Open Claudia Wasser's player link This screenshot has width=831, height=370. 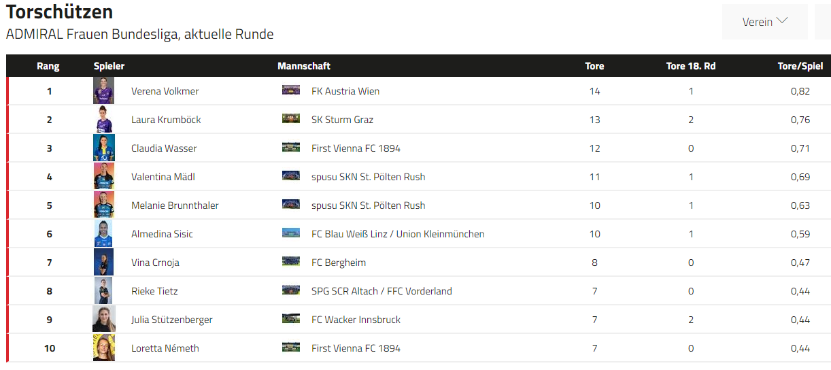click(x=164, y=148)
